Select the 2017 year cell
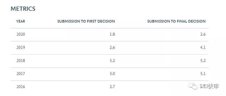The height and width of the screenshot is (96, 226). [21, 74]
